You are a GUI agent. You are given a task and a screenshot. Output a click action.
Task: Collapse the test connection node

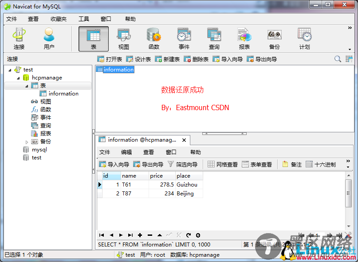(x=10, y=70)
